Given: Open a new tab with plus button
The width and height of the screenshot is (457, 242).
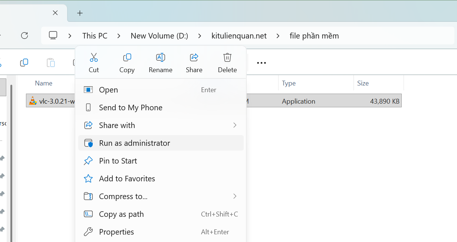Looking at the screenshot, I should click(x=80, y=13).
